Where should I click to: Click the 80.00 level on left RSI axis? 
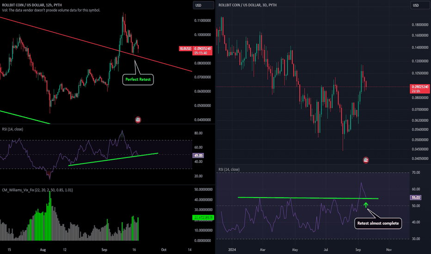click(x=198, y=133)
